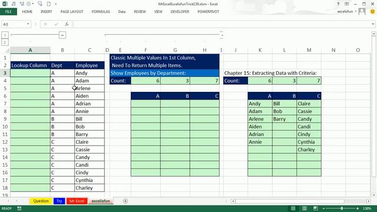Screen dimensions: 377x212
Task: Switch to the HOME ribbon tab
Action: tap(27, 12)
